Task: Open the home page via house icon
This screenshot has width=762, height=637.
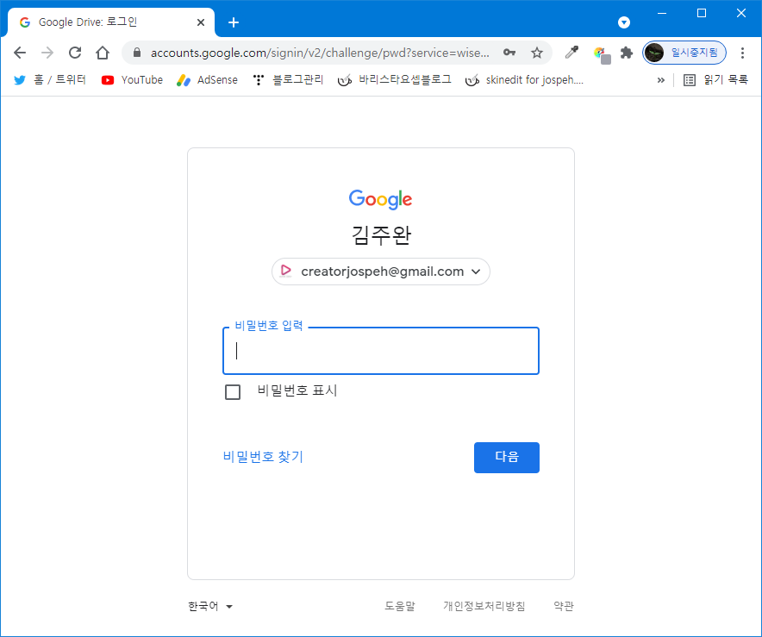Action: 103,53
